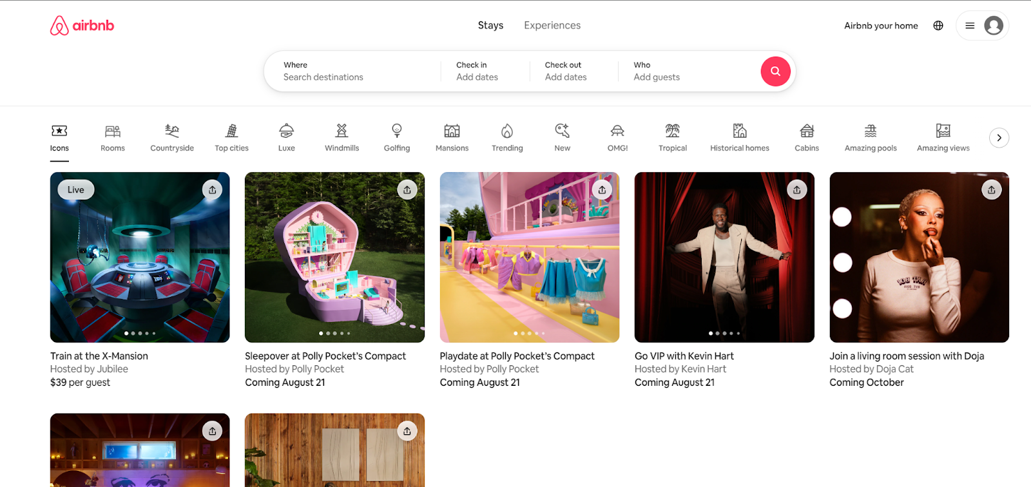Select the Stays tab
This screenshot has height=487, width=1031.
coord(490,26)
